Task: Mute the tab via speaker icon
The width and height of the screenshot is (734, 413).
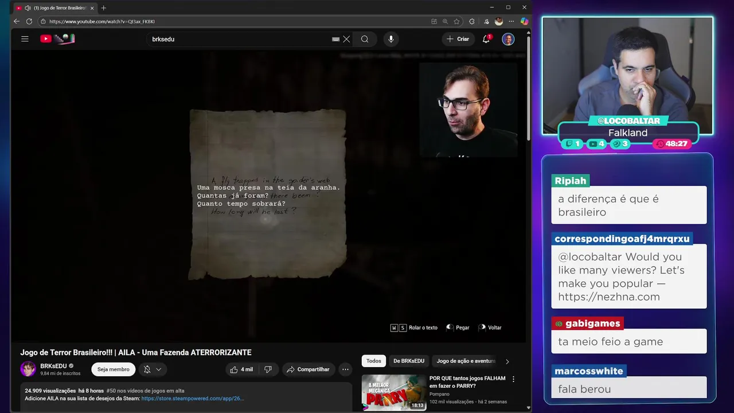Action: 28,7
